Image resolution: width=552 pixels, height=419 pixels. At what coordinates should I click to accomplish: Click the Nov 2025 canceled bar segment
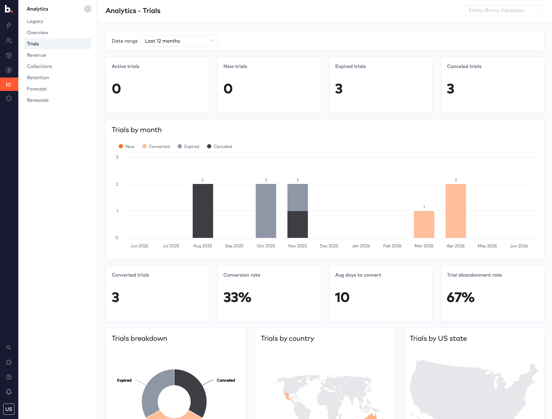coord(298,224)
